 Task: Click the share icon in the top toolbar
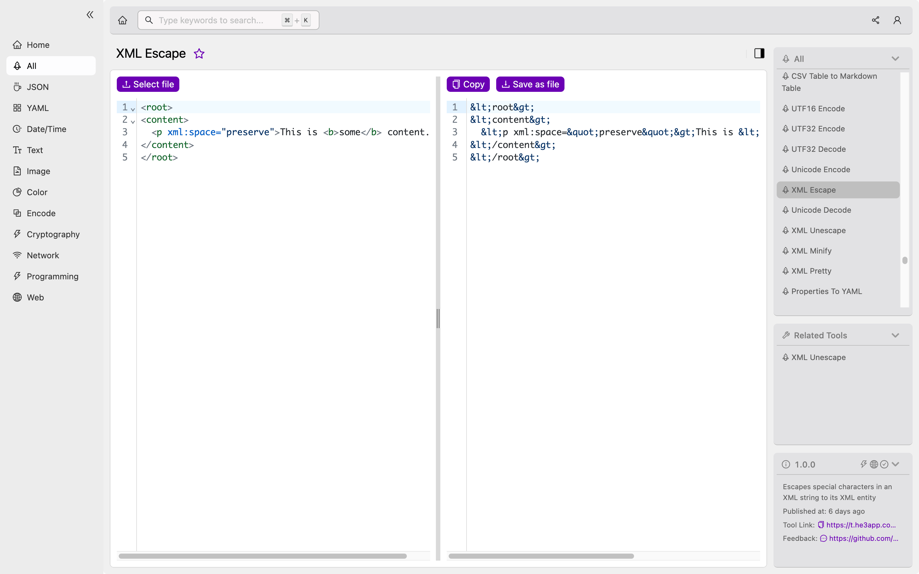[x=875, y=20]
